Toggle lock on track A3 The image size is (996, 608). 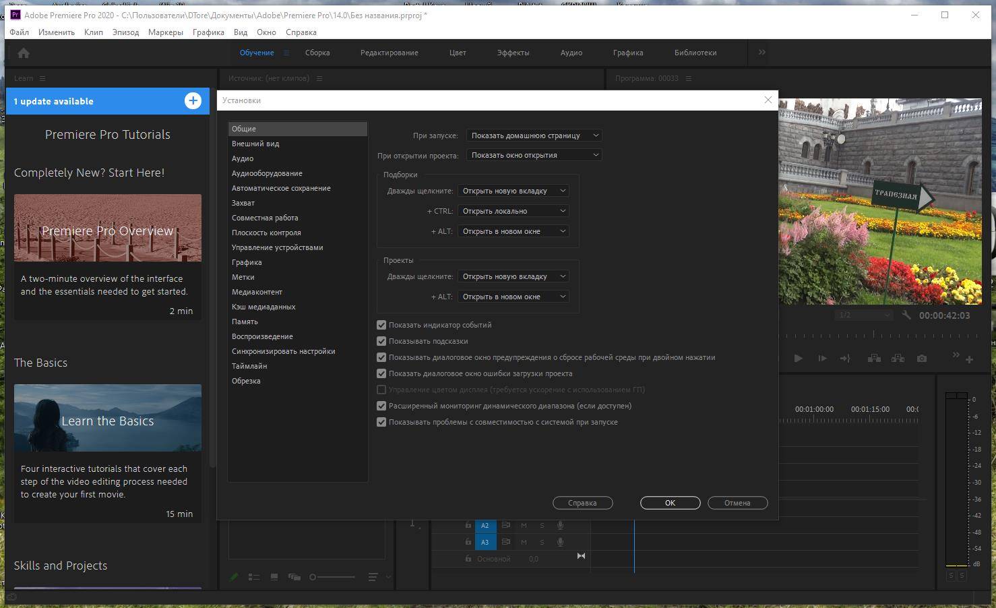point(468,542)
